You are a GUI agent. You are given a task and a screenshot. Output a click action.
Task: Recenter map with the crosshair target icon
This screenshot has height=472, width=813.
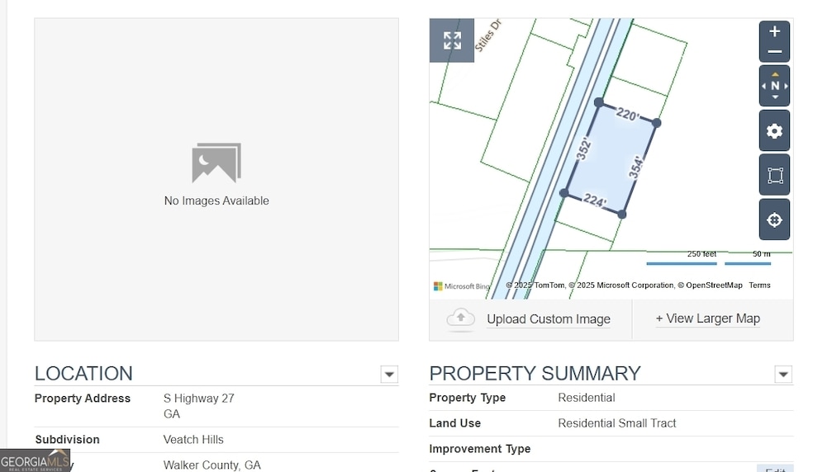click(x=774, y=219)
